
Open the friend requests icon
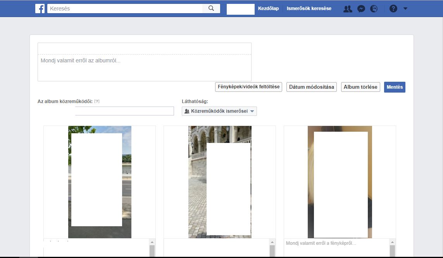pos(348,9)
